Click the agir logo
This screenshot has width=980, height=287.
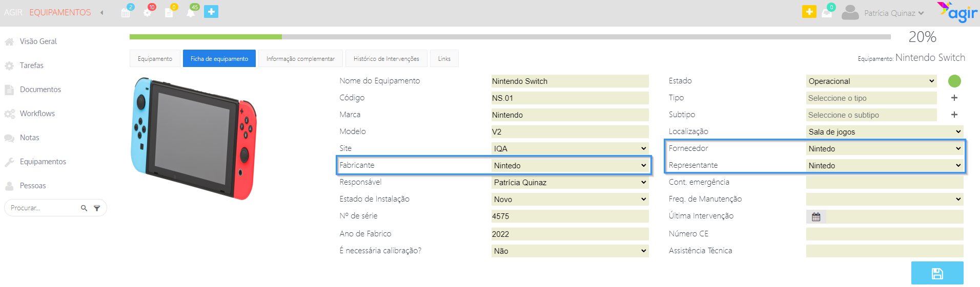957,12
